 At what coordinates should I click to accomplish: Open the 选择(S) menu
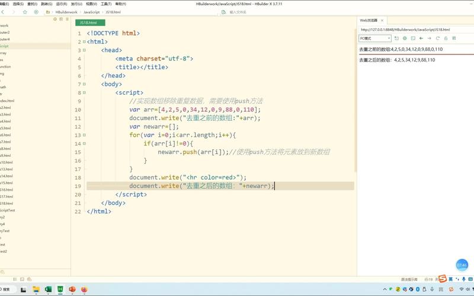(18, 4)
